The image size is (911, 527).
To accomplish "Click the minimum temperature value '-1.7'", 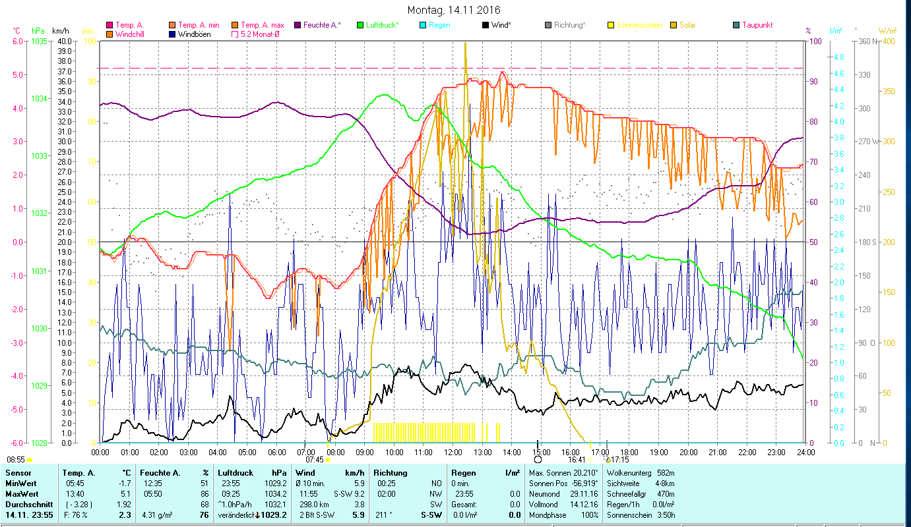I will coord(124,484).
